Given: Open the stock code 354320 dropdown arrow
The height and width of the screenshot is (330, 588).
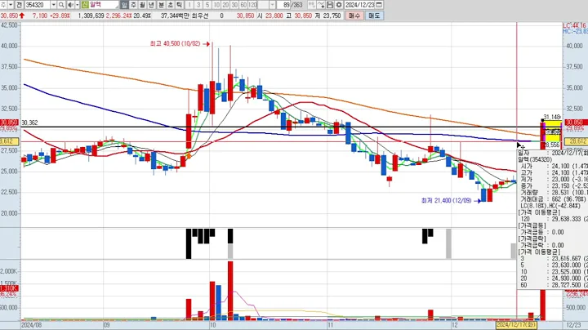Looking at the screenshot, I should [x=53, y=5].
